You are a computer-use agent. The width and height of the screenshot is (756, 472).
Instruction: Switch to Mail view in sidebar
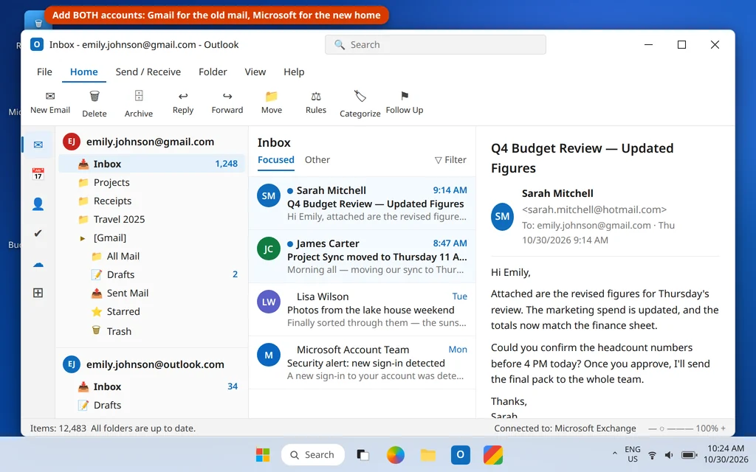[38, 145]
